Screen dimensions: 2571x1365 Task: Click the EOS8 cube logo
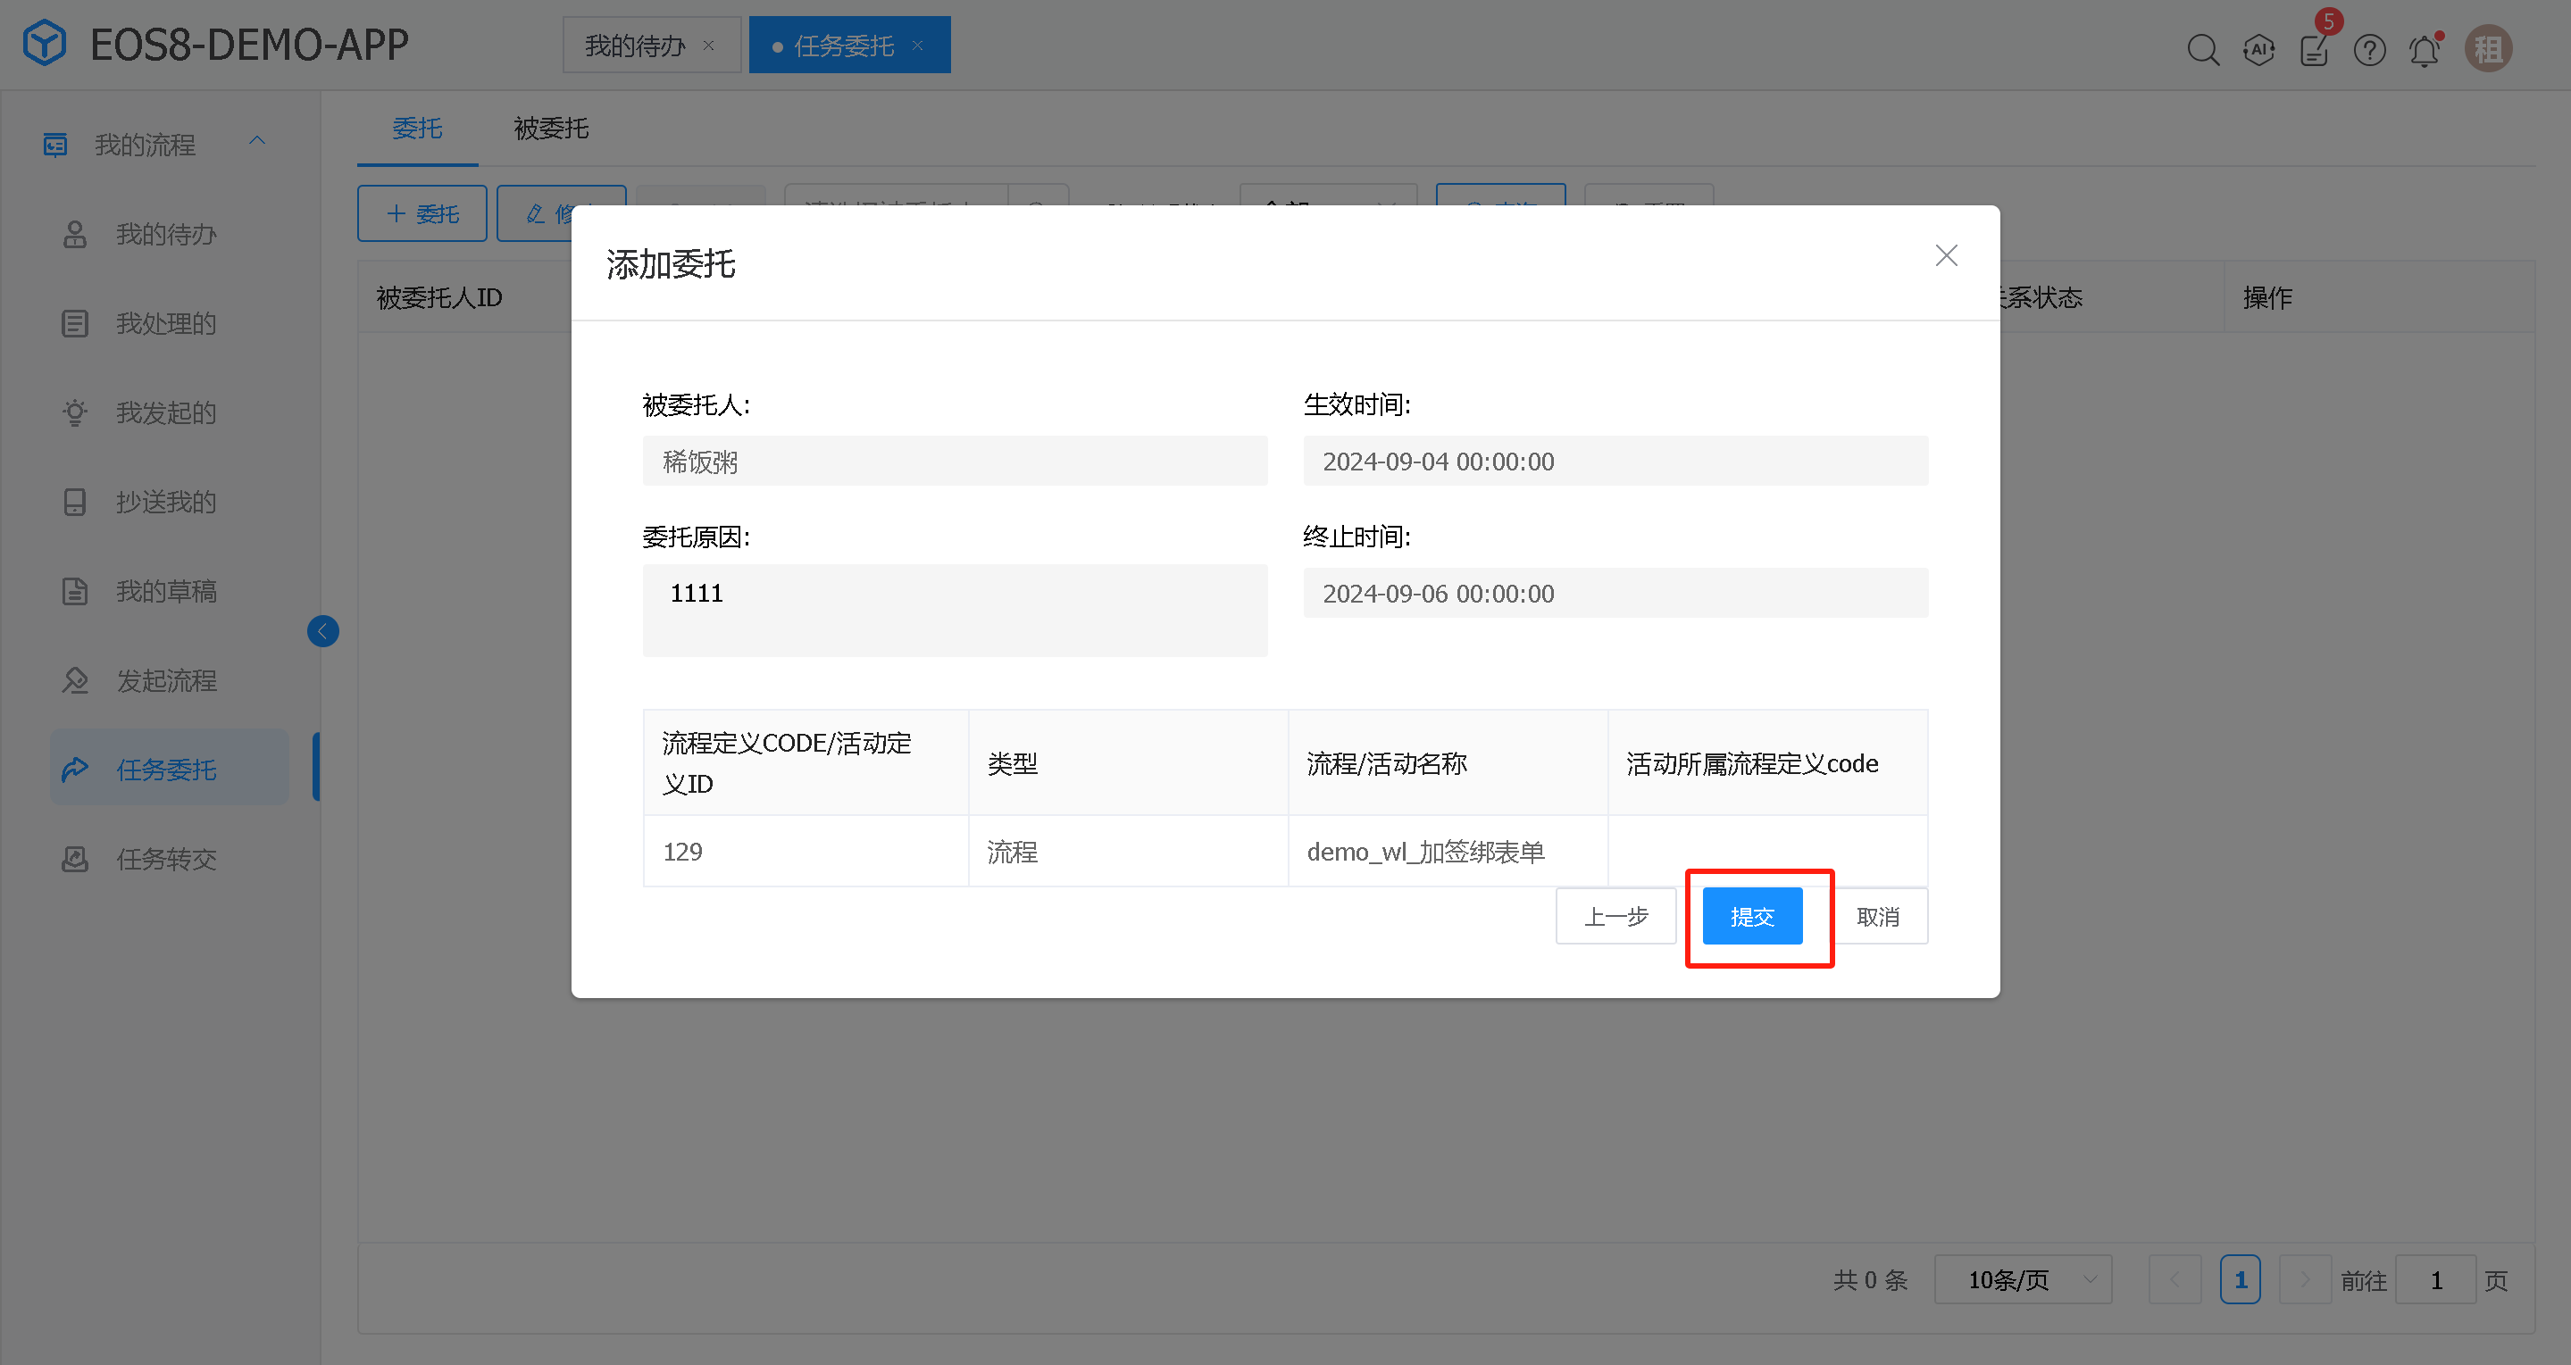[x=45, y=44]
